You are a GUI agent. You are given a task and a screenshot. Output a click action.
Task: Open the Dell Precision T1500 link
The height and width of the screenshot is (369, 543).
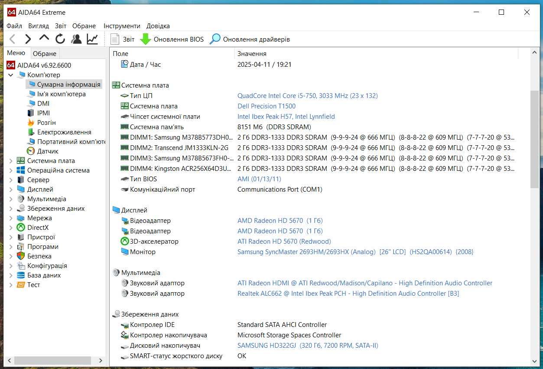pyautogui.click(x=267, y=106)
